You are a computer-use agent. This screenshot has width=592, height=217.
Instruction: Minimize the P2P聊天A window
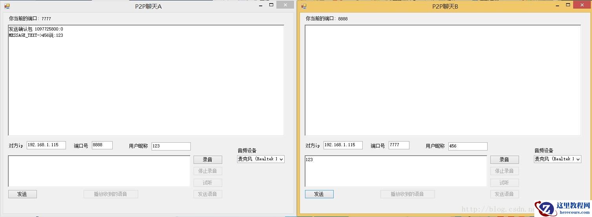coord(261,5)
